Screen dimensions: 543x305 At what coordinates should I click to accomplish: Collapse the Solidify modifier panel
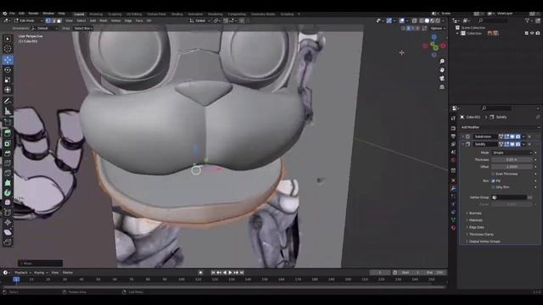click(x=463, y=144)
